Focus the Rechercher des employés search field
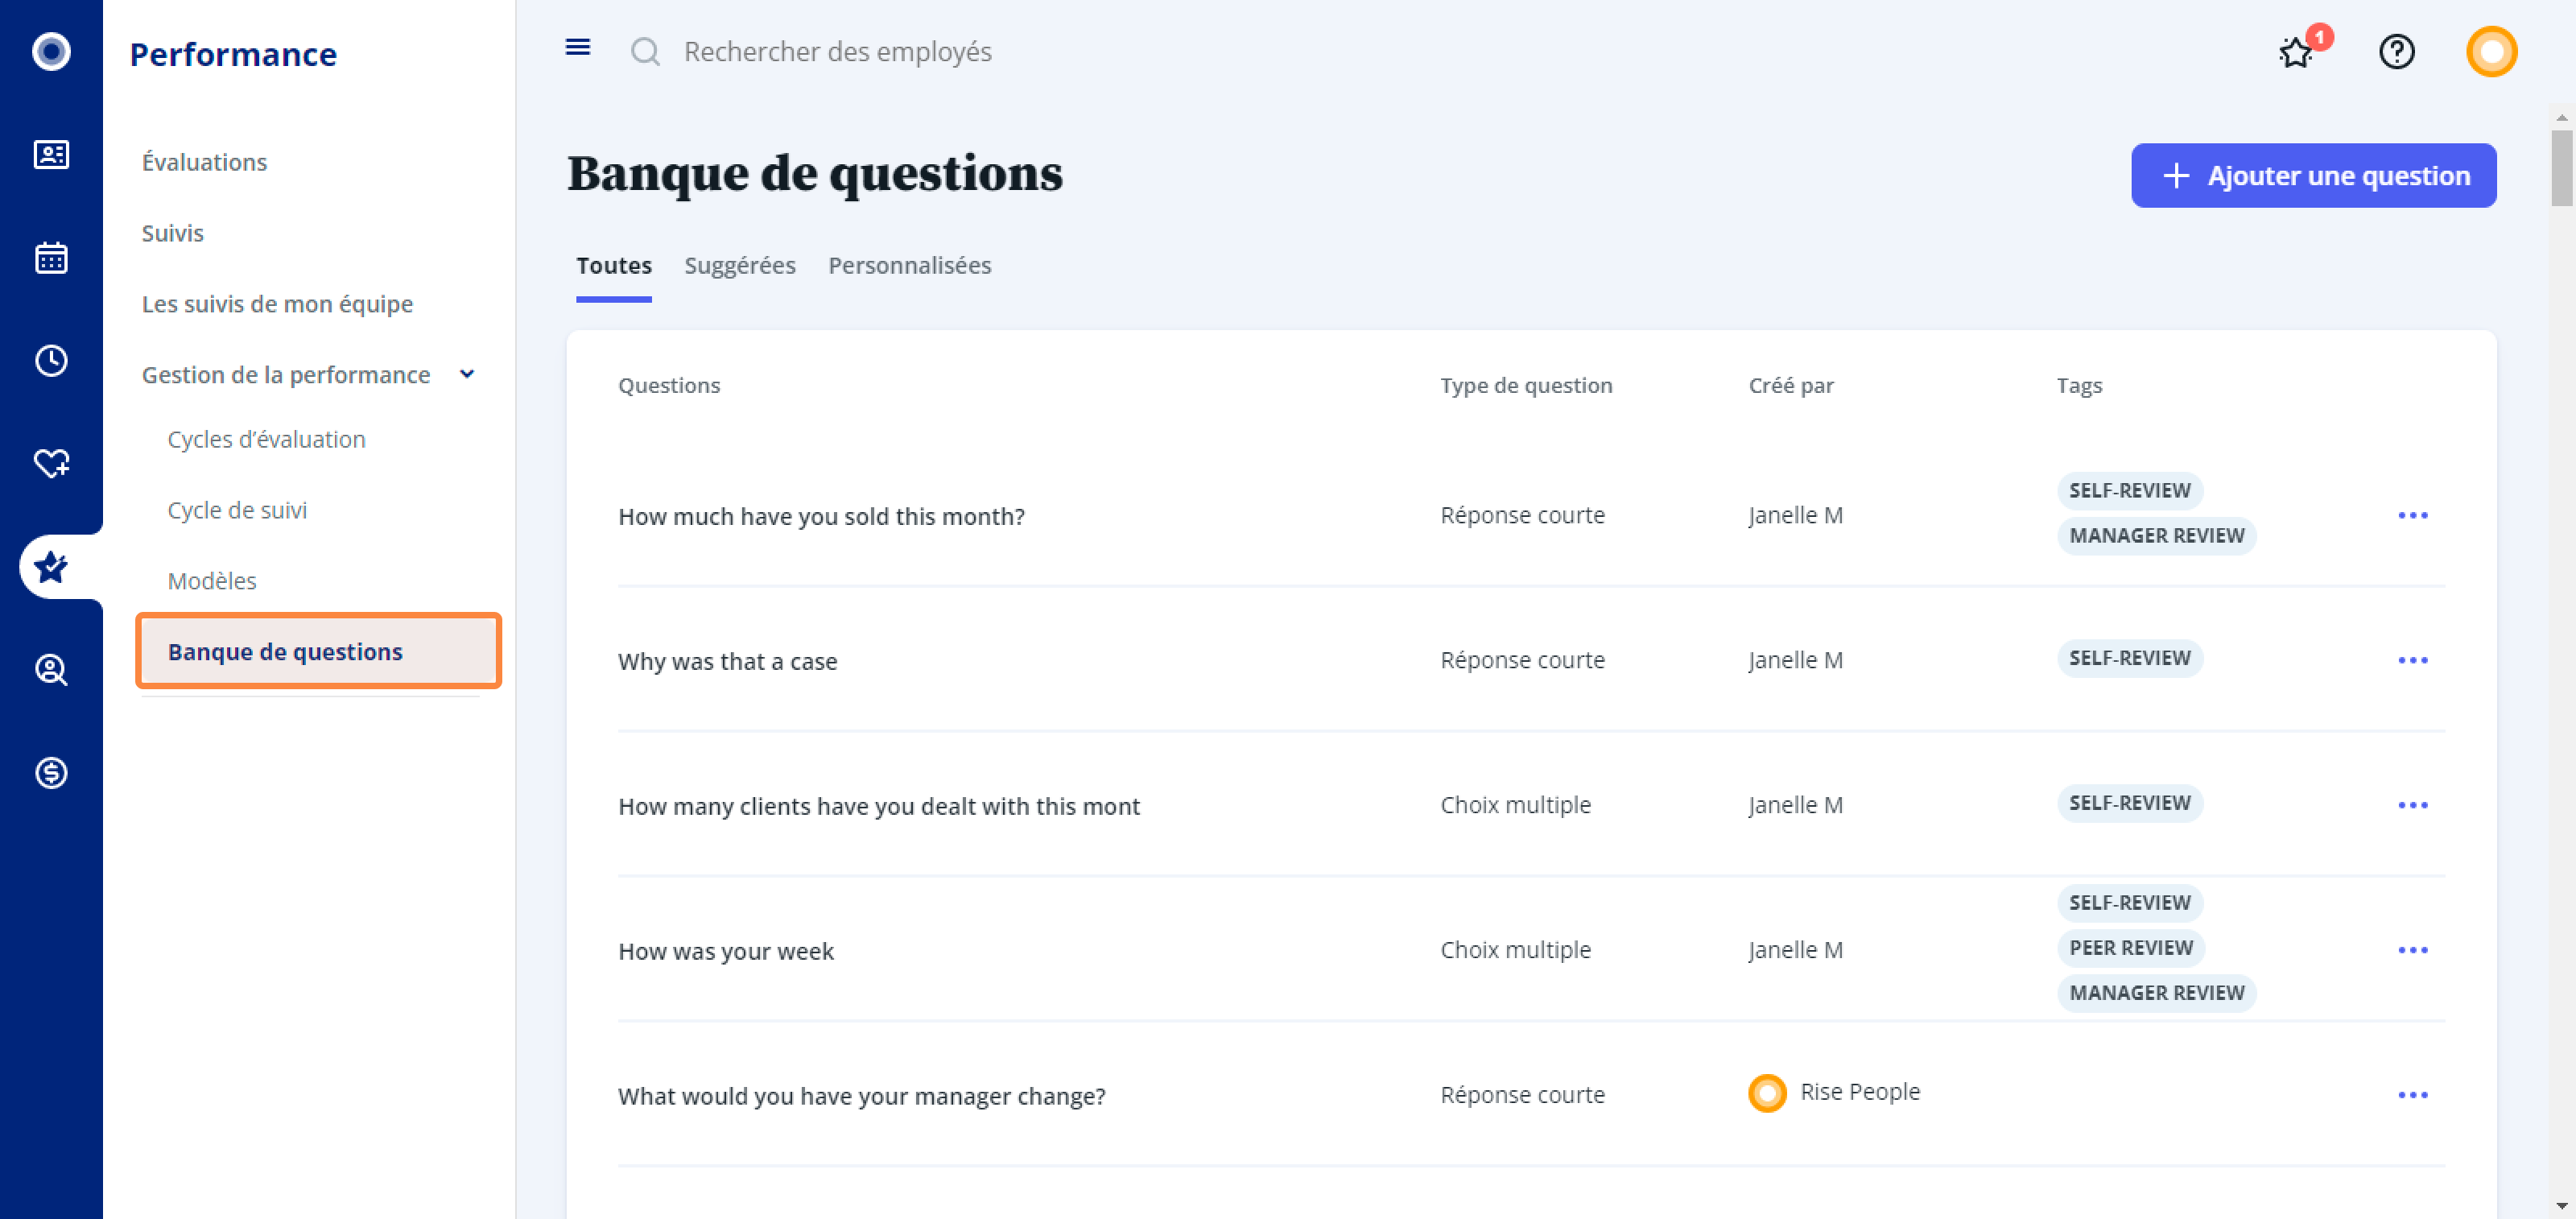 tap(837, 51)
